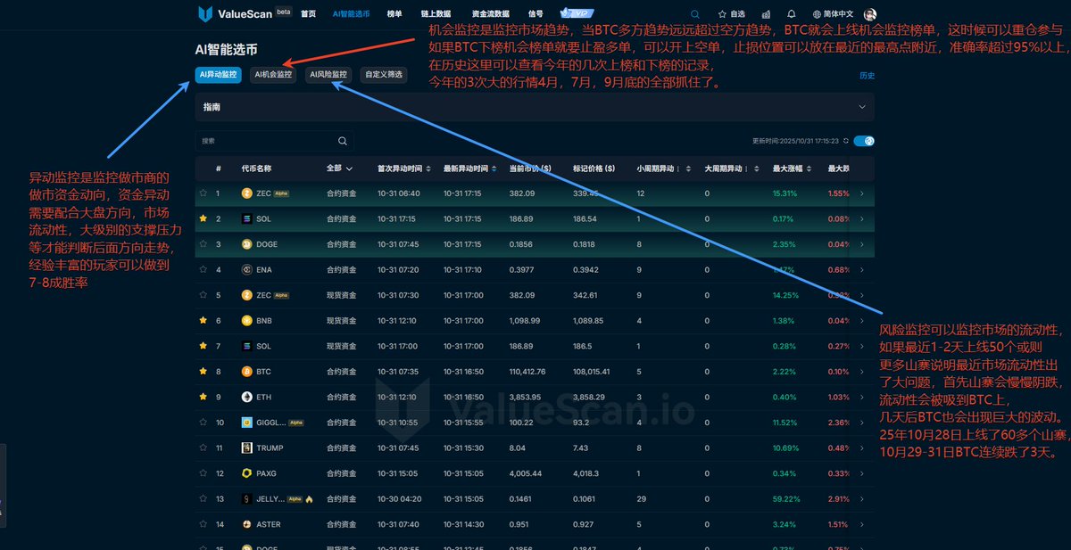
Task: Open the 榜单 menu
Action: tap(394, 14)
